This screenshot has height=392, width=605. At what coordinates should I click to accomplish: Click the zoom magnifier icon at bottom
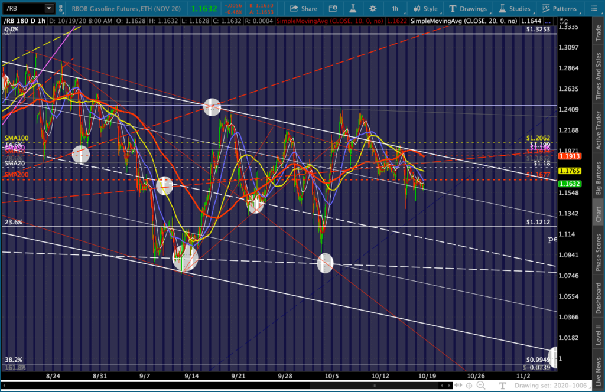[481, 385]
